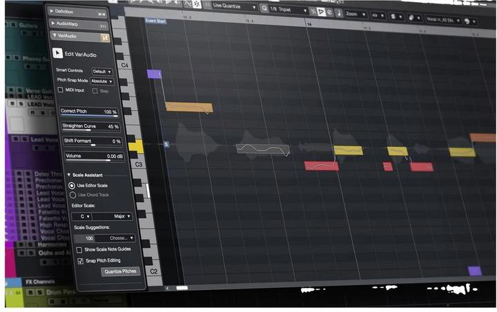Select the gray segment with pitch curve

(x=263, y=149)
